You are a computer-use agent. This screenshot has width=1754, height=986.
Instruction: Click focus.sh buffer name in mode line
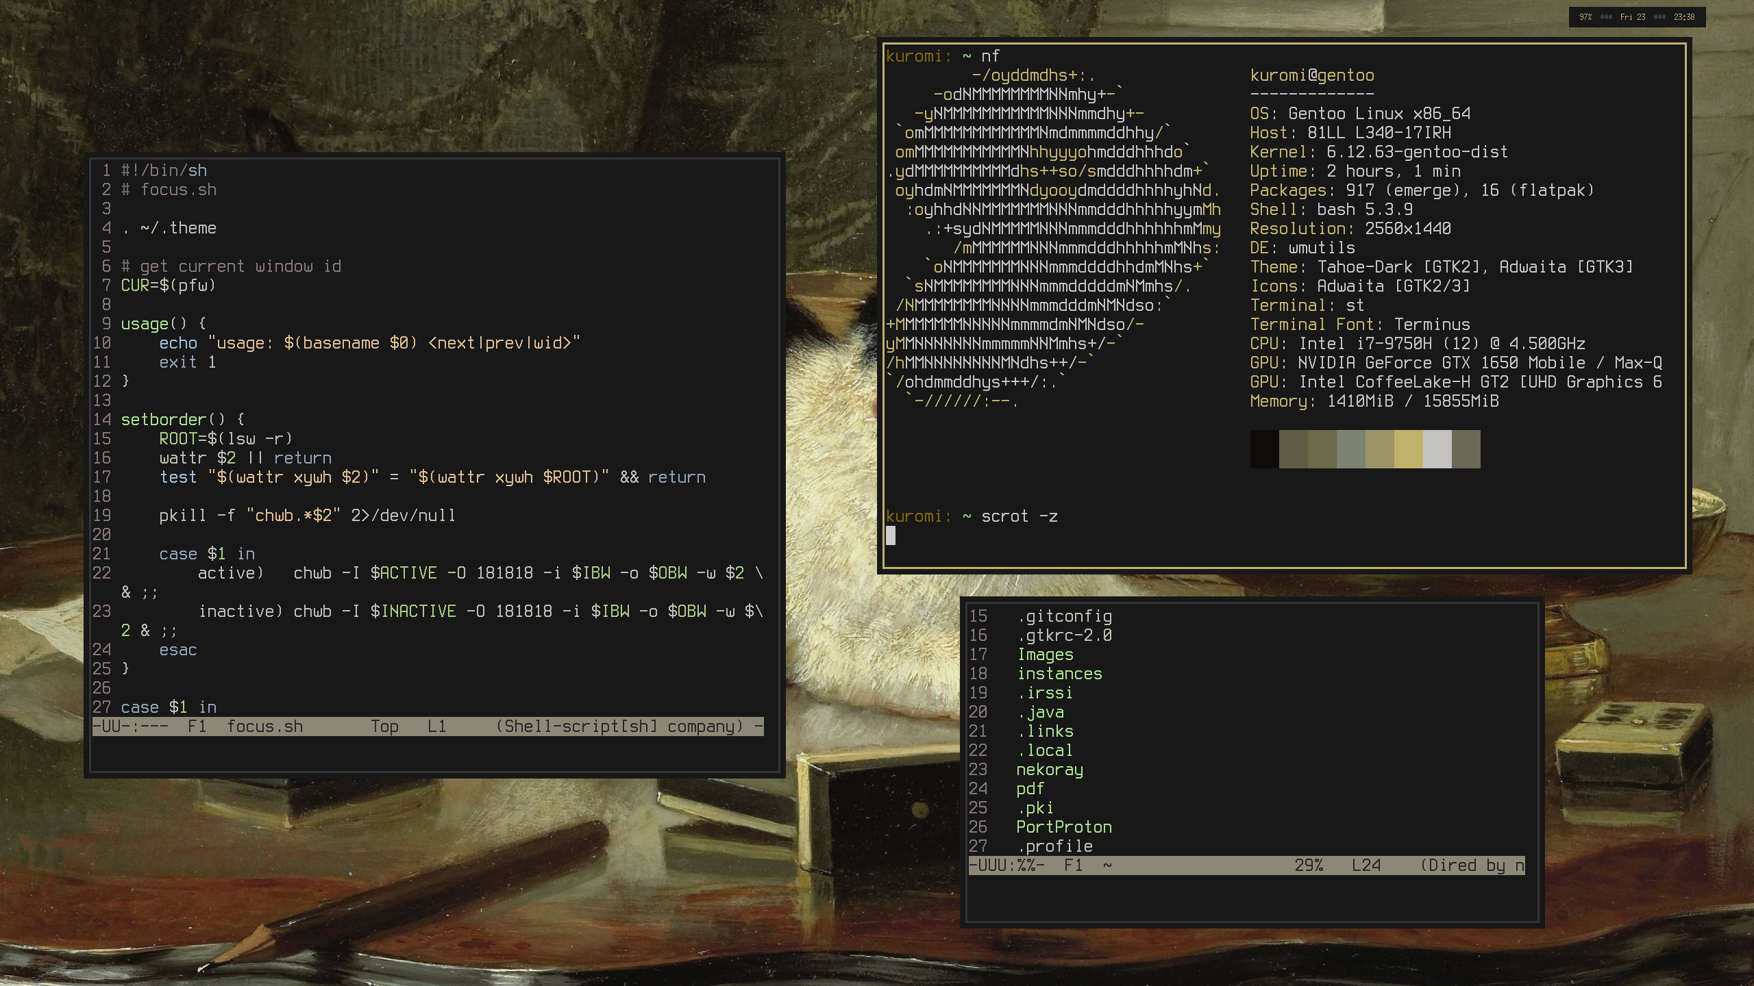coord(264,726)
